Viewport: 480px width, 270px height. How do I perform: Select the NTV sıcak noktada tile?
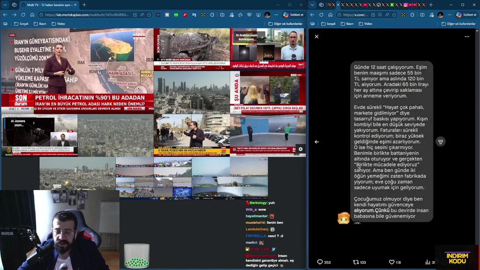pyautogui.click(x=192, y=49)
